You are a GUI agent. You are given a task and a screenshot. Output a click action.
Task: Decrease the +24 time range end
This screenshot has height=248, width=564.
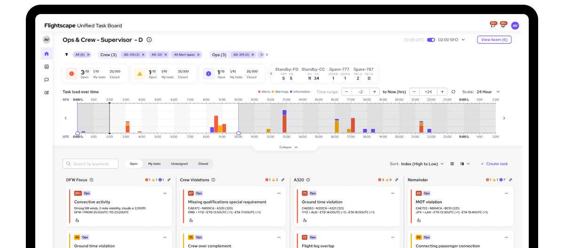(x=415, y=92)
